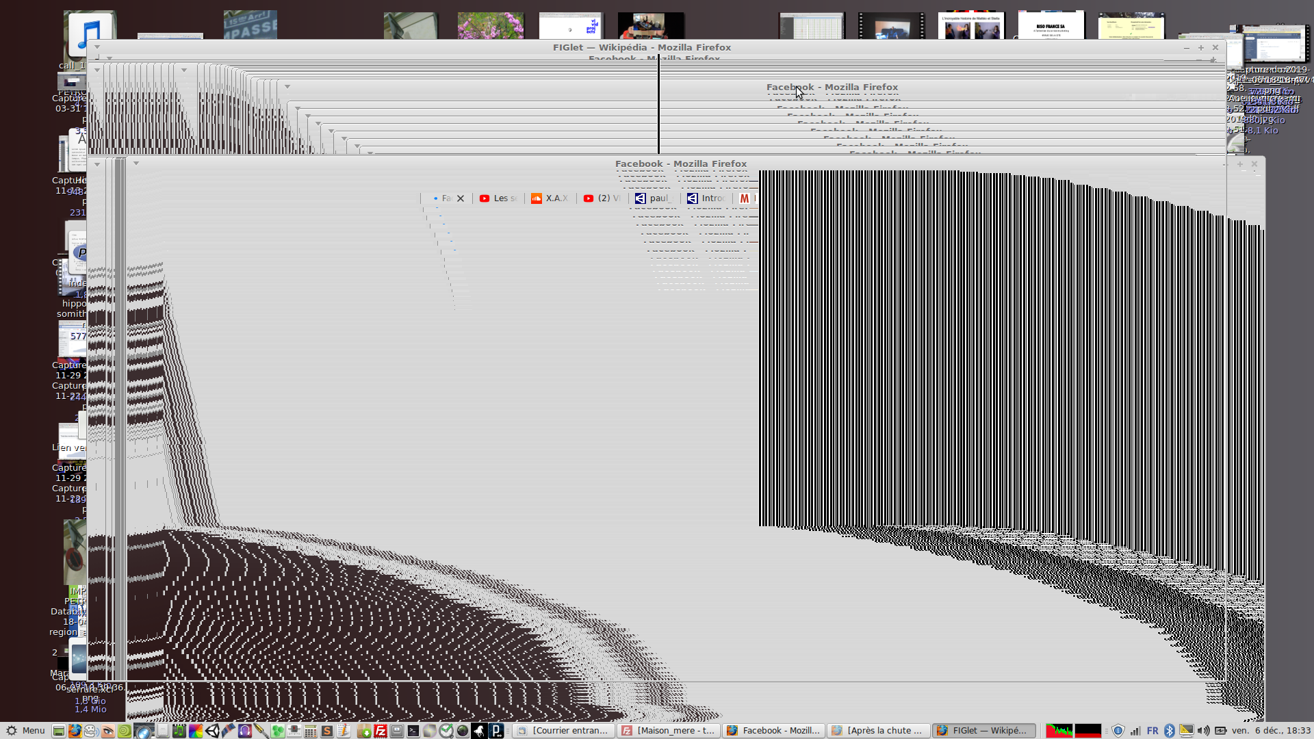Click the Sublime Text launcher icon
This screenshot has height=739, width=1314.
pos(327,731)
